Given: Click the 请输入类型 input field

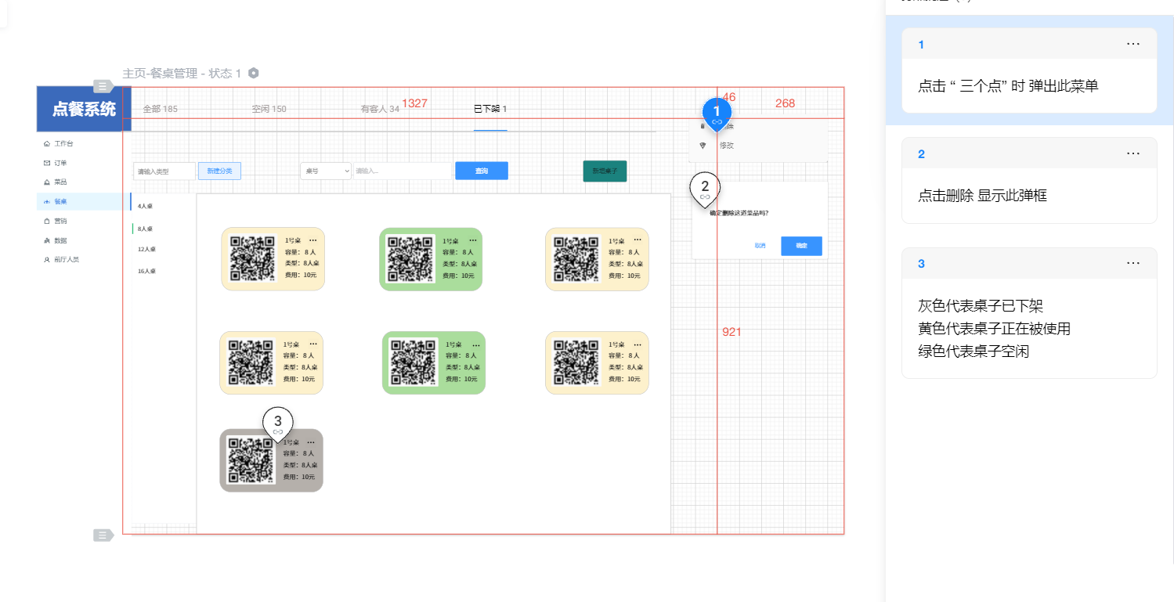Looking at the screenshot, I should pyautogui.click(x=164, y=171).
